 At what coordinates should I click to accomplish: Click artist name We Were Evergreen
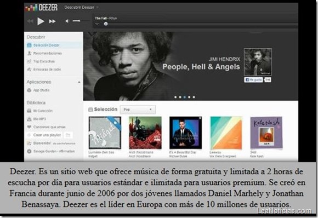[223, 157]
